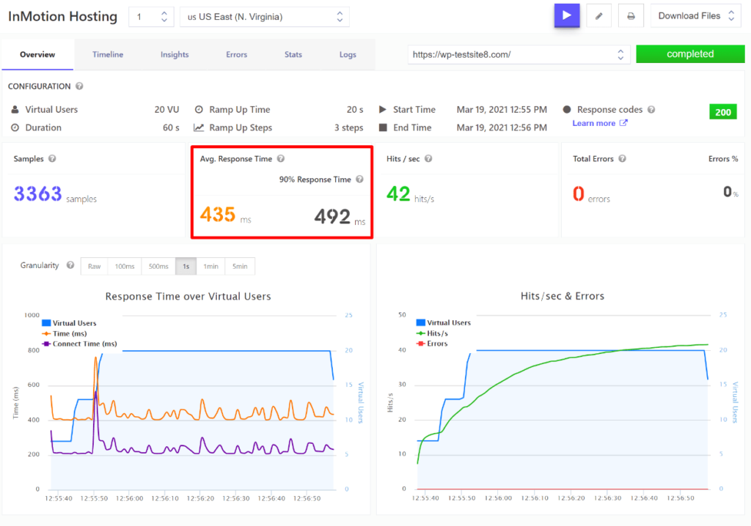
Task: Open the Insights tab
Action: 175,53
